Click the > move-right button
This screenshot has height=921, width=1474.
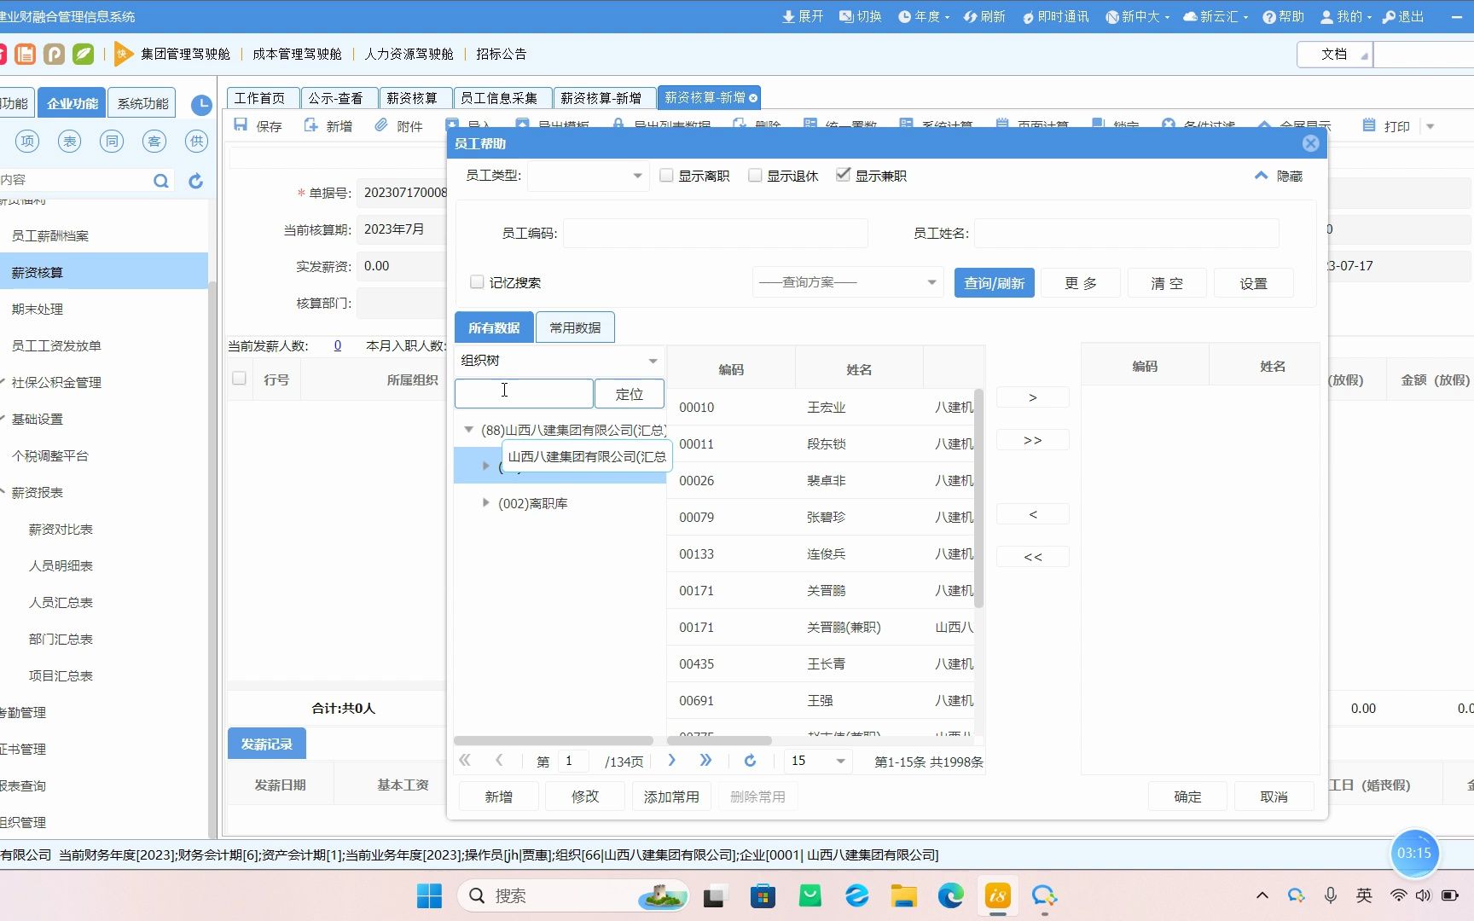click(x=1033, y=397)
